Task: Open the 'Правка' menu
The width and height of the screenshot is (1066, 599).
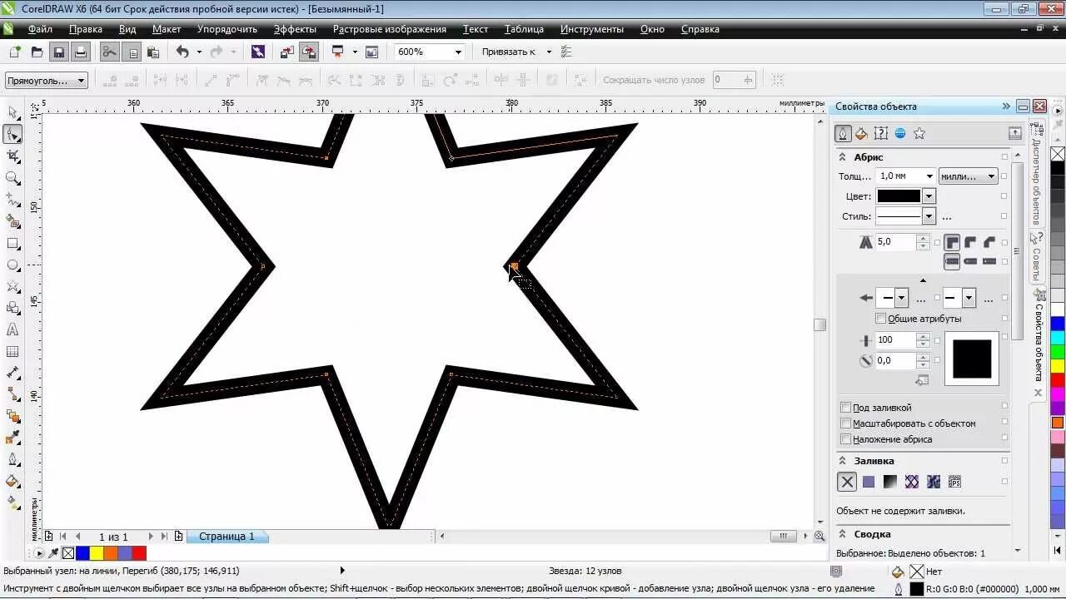Action: tap(86, 29)
